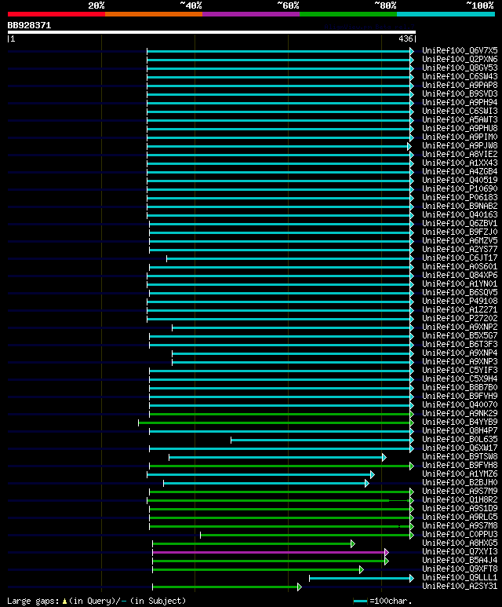This screenshot has width=502, height=607.
Task: Select label UniRef100_B9NAB2
Action: pyautogui.click(x=460, y=207)
